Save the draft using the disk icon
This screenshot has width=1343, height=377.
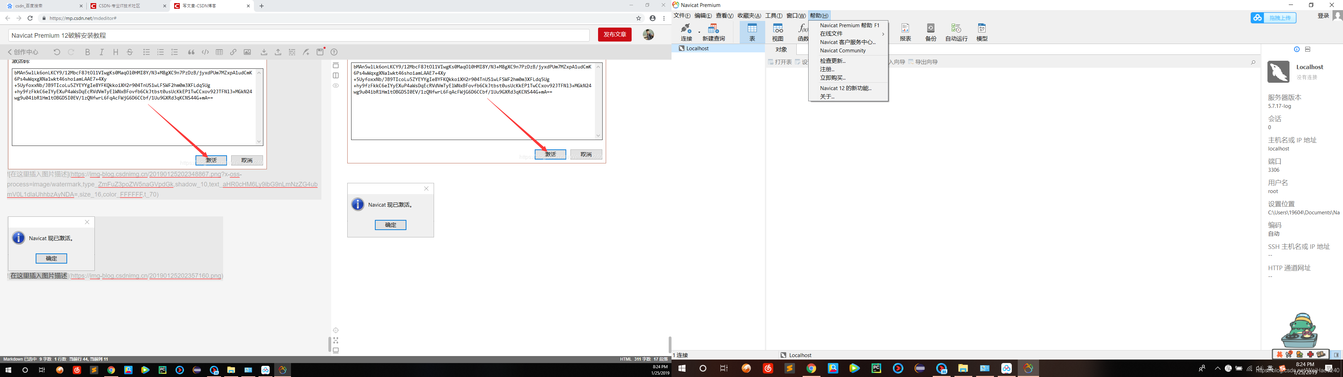coord(320,52)
